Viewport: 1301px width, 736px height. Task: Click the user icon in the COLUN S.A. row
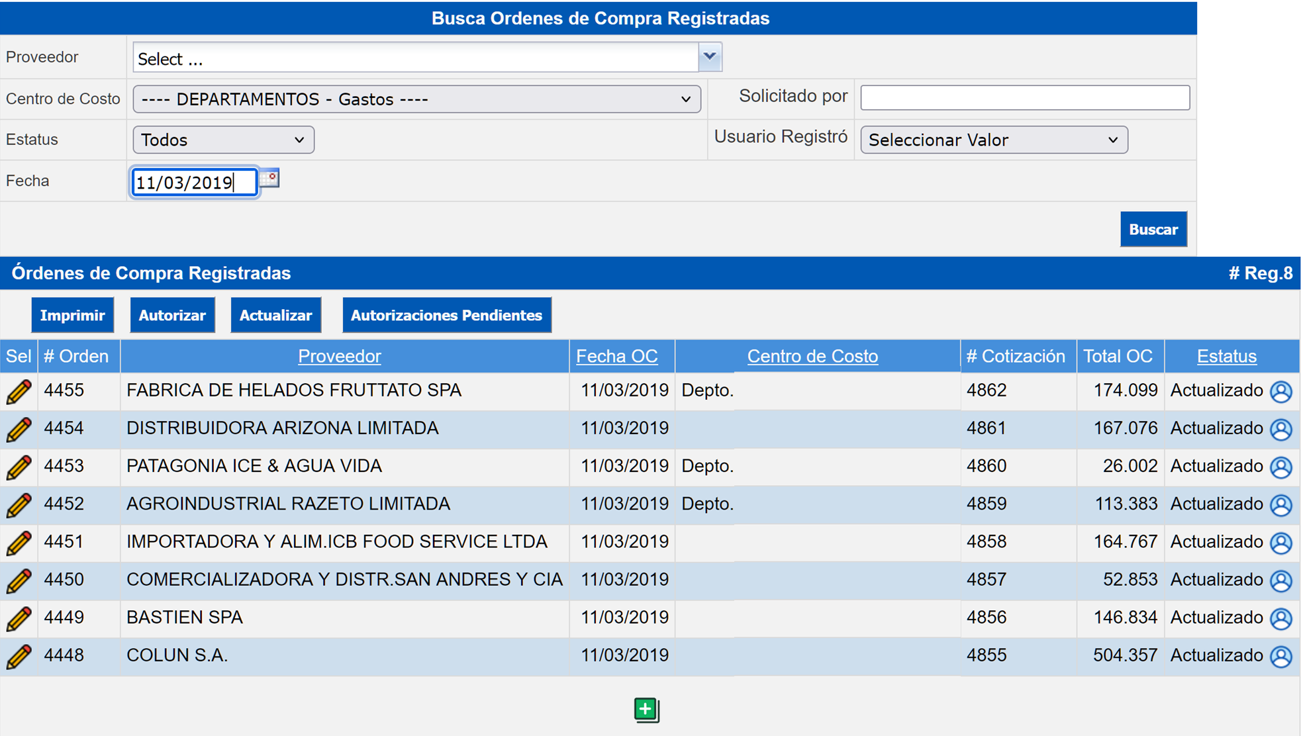point(1281,656)
